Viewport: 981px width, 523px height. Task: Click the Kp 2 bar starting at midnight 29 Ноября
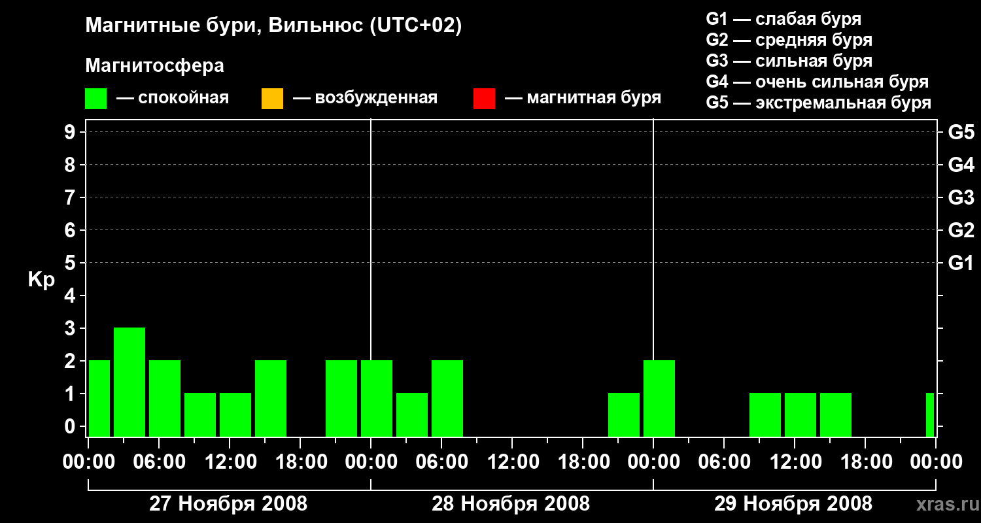pyautogui.click(x=659, y=398)
